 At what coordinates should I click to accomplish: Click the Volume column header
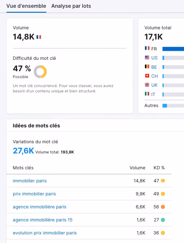137,168
